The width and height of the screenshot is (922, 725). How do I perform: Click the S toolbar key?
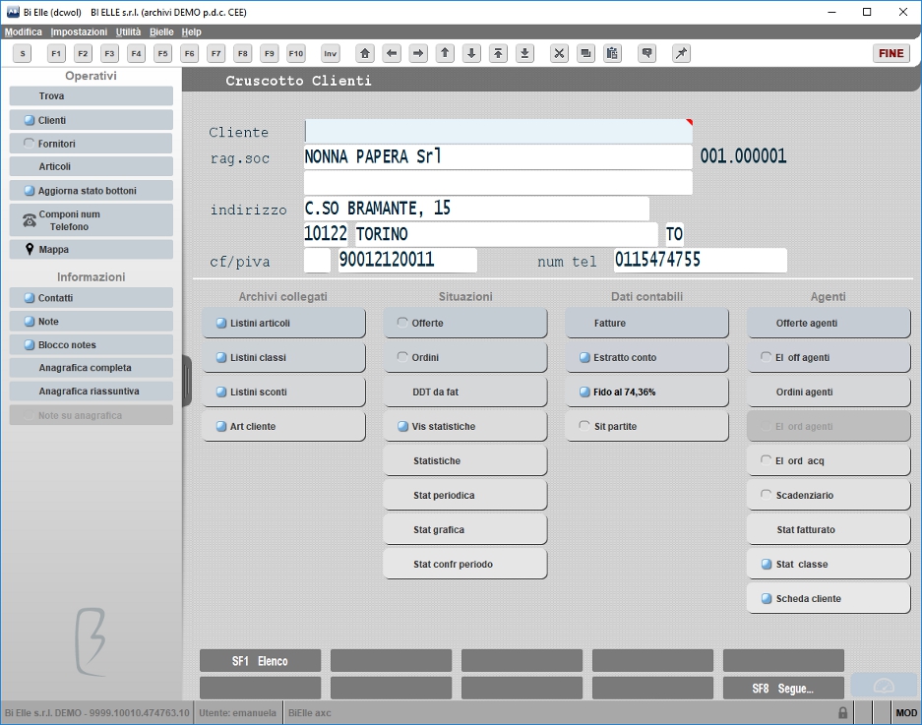[x=23, y=53]
